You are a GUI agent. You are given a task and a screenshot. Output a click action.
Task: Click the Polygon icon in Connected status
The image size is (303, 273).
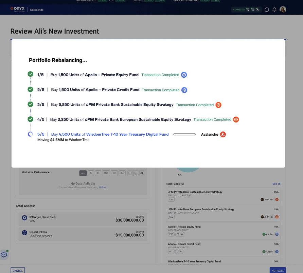248,9
